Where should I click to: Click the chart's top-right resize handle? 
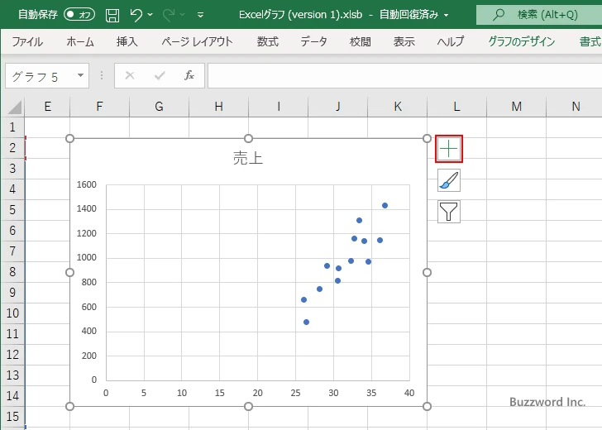point(427,138)
